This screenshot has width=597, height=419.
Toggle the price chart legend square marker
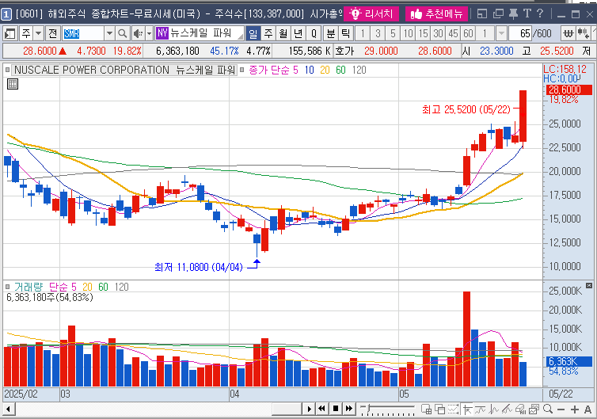point(7,70)
